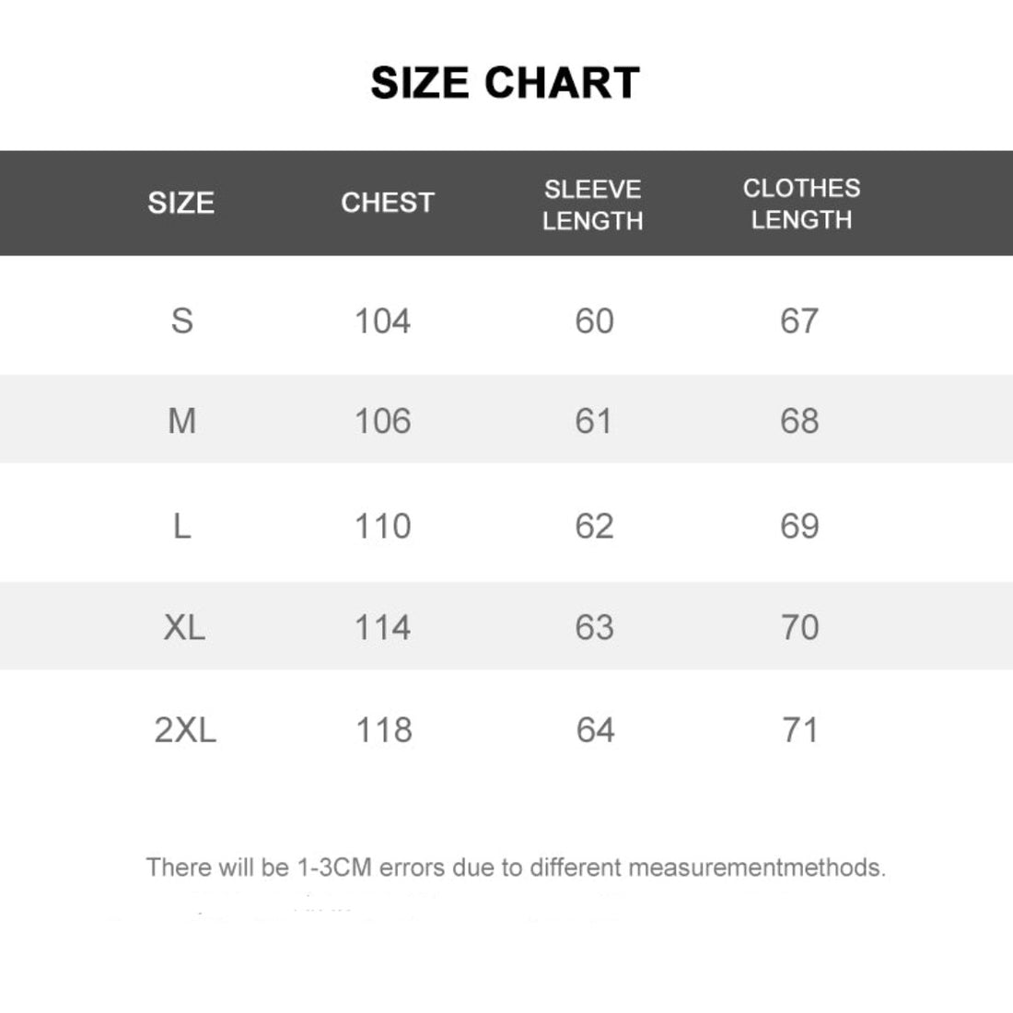This screenshot has width=1013, height=1013.
Task: Click sleeve length value 62
Action: 594,526
